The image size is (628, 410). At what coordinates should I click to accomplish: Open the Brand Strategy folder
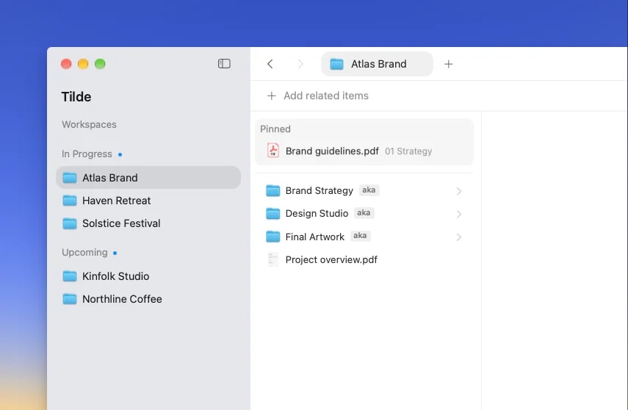pyautogui.click(x=364, y=190)
